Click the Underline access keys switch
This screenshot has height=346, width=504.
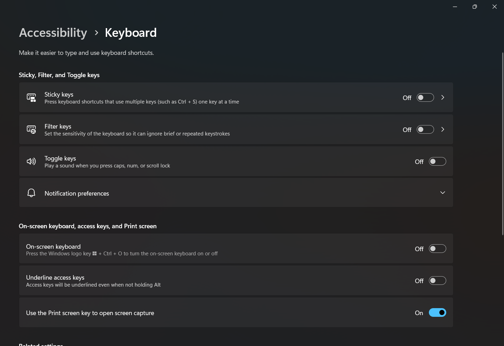tap(437, 280)
